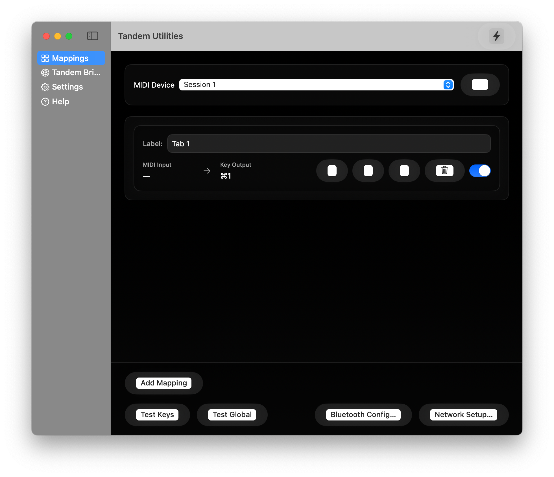Viewport: 554px width, 477px height.
Task: Click the gear icon beside Settings
Action: [x=45, y=87]
